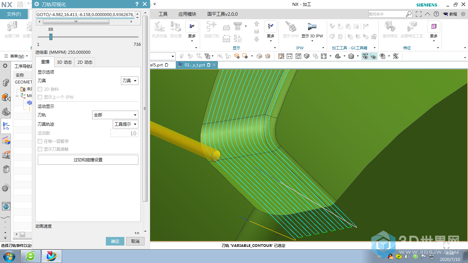
Task: Enable the 2D 除料 checkbox
Action: pyautogui.click(x=40, y=89)
